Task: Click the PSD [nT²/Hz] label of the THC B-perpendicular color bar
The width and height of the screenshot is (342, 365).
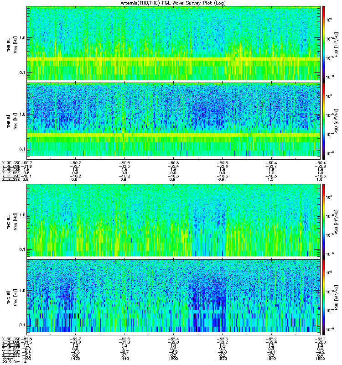Action: click(336, 222)
